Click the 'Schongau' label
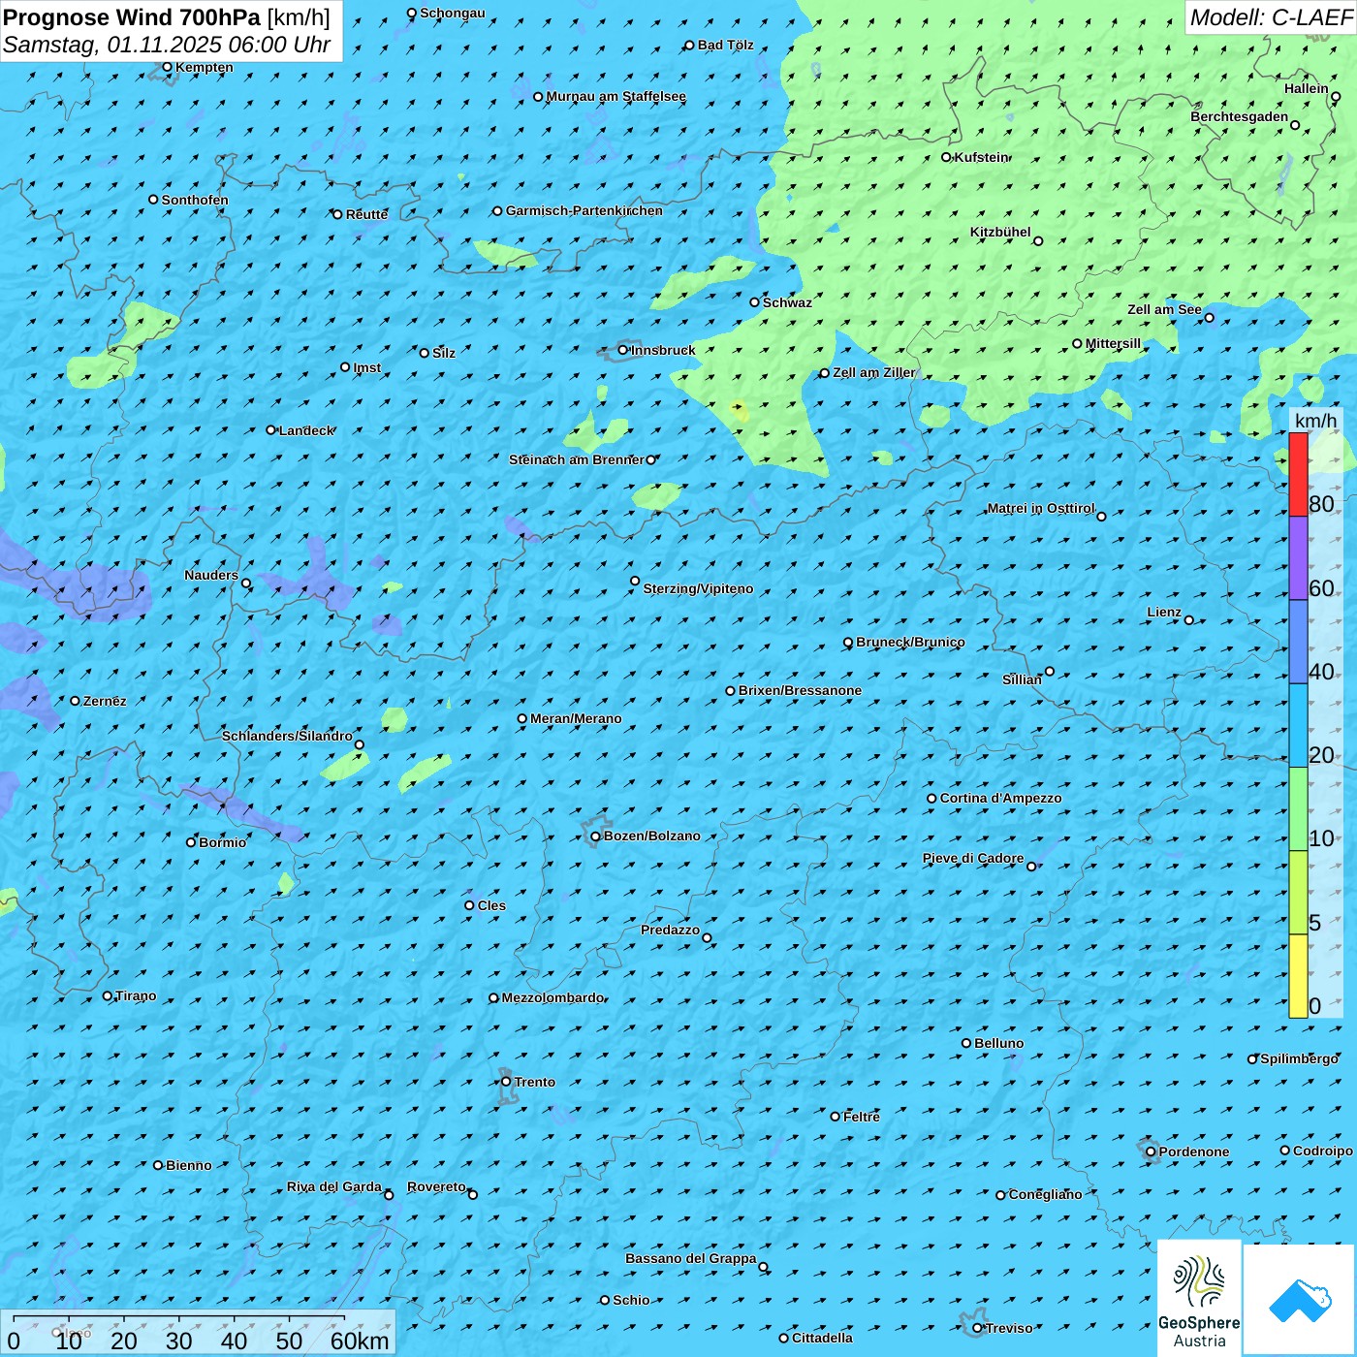Screen dimensions: 1357x1357 click(x=452, y=13)
